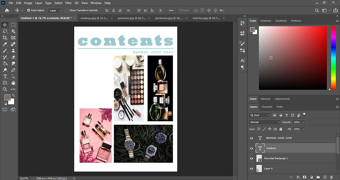Open Move tool preset picker arrow

coord(22,10)
